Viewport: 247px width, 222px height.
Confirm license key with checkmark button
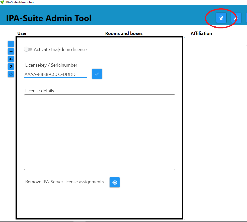coord(97,74)
